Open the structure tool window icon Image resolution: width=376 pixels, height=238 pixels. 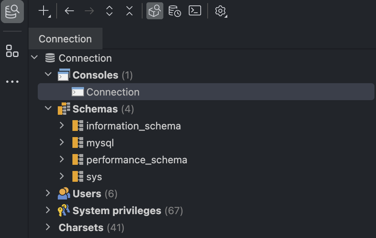tap(12, 50)
